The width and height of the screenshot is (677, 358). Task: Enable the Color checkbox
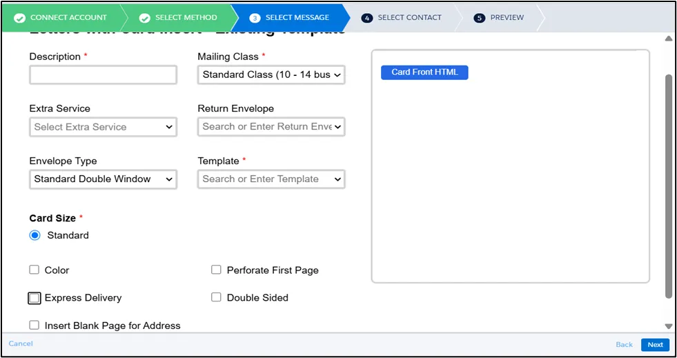coord(35,270)
